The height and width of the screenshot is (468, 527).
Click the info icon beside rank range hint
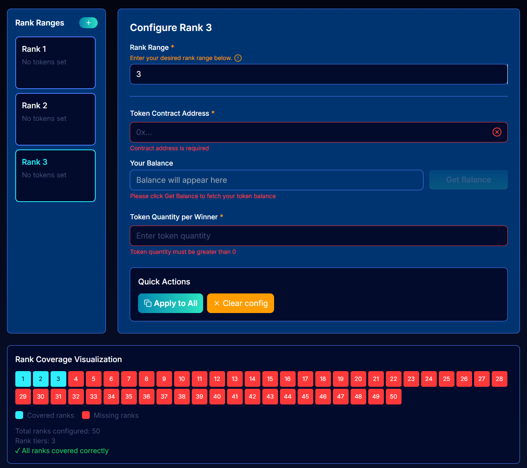coord(238,58)
